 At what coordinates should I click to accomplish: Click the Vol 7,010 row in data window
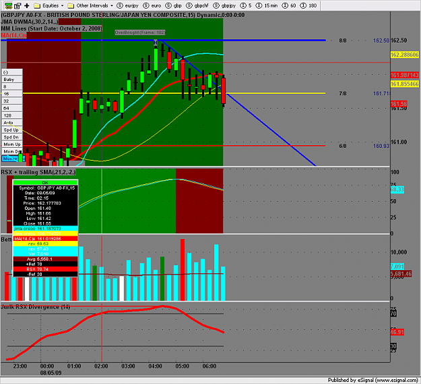45,254
